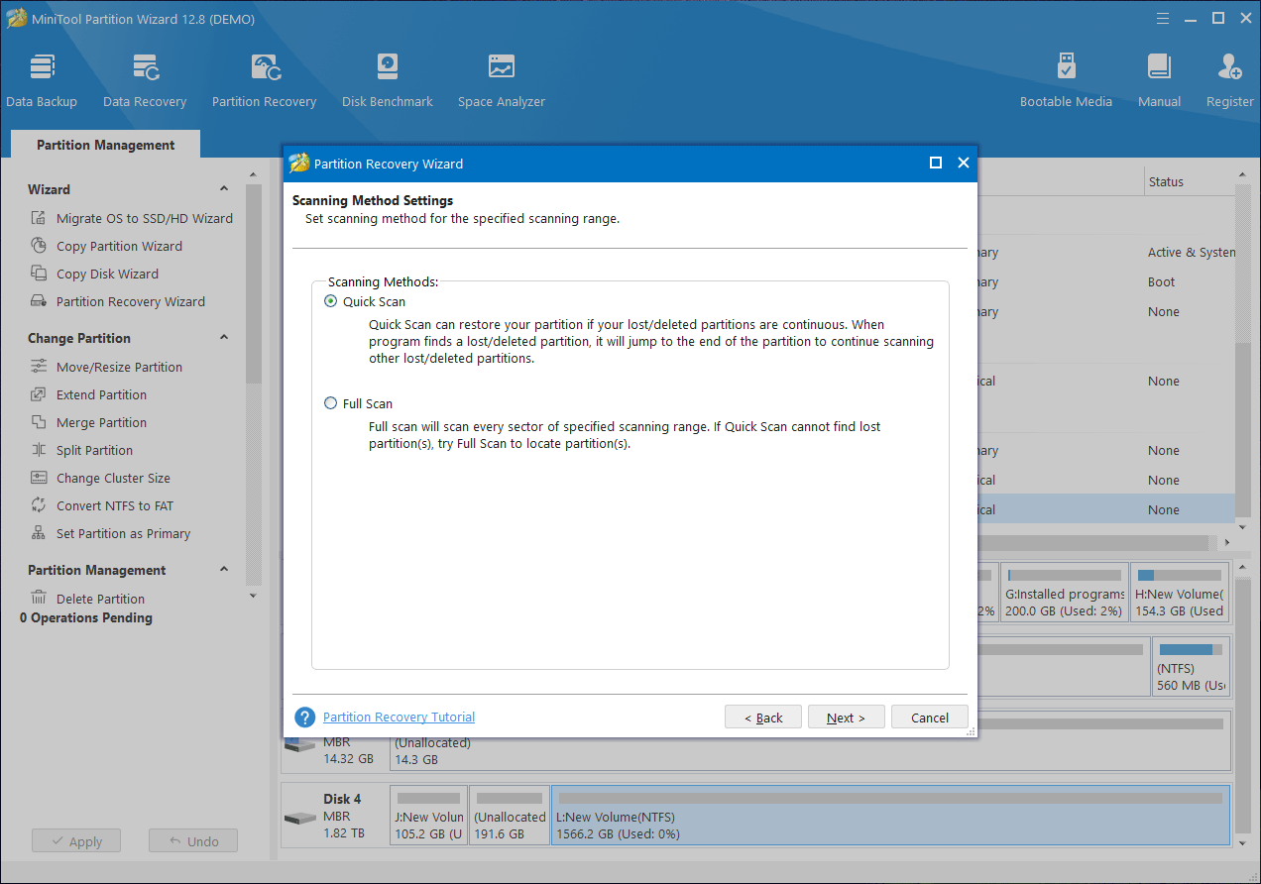
Task: Open Data Recovery tool
Action: (x=145, y=80)
